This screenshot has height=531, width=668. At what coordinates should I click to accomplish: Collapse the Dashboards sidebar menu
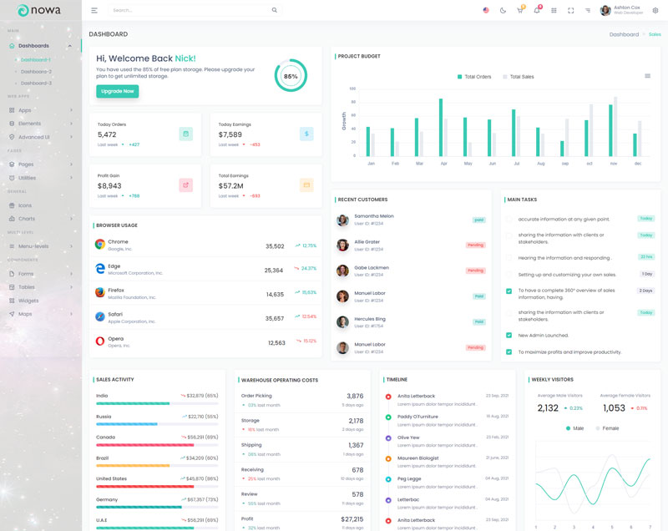tap(41, 46)
